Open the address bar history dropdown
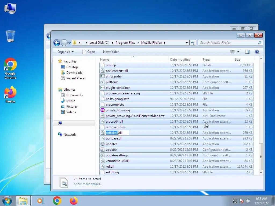 (187, 43)
